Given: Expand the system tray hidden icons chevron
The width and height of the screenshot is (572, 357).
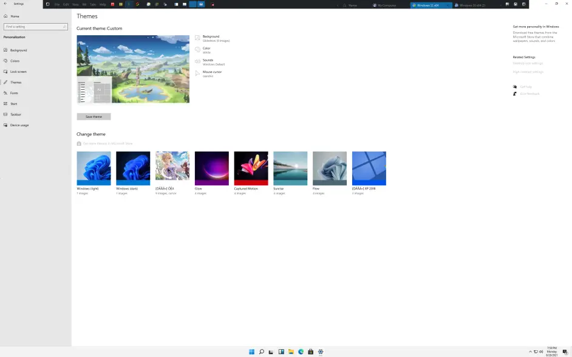Looking at the screenshot, I should [531, 352].
